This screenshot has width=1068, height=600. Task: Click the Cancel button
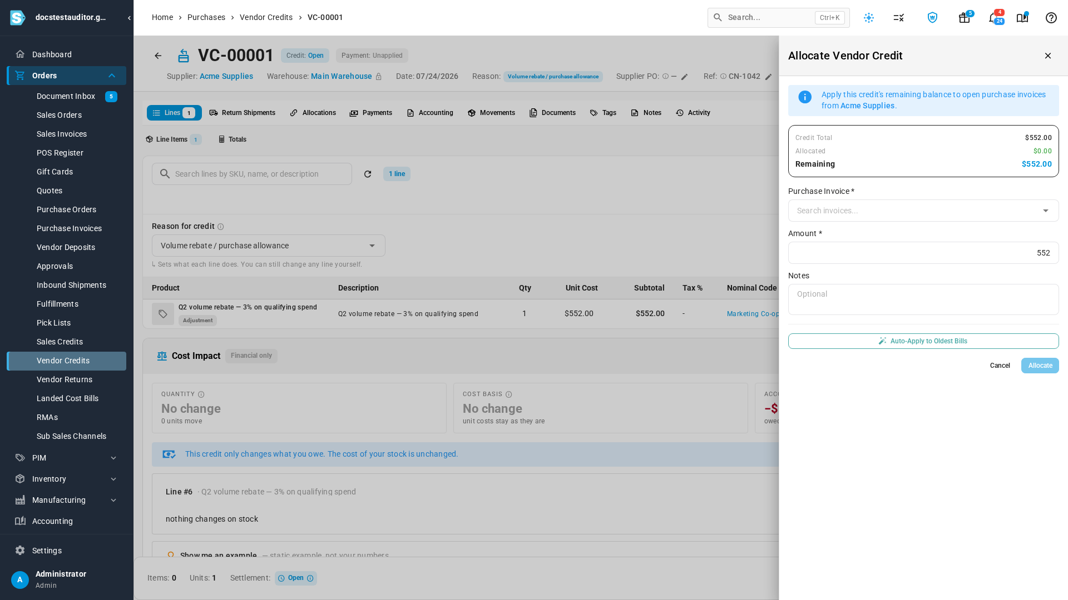click(x=1000, y=366)
